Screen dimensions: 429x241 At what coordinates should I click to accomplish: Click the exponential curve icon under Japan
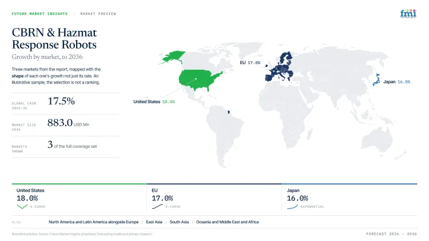coord(292,207)
